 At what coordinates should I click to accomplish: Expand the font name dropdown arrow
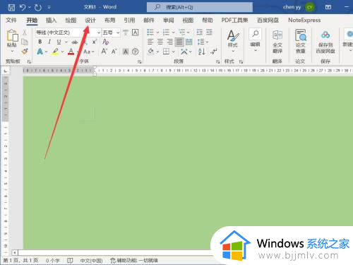pos(99,33)
